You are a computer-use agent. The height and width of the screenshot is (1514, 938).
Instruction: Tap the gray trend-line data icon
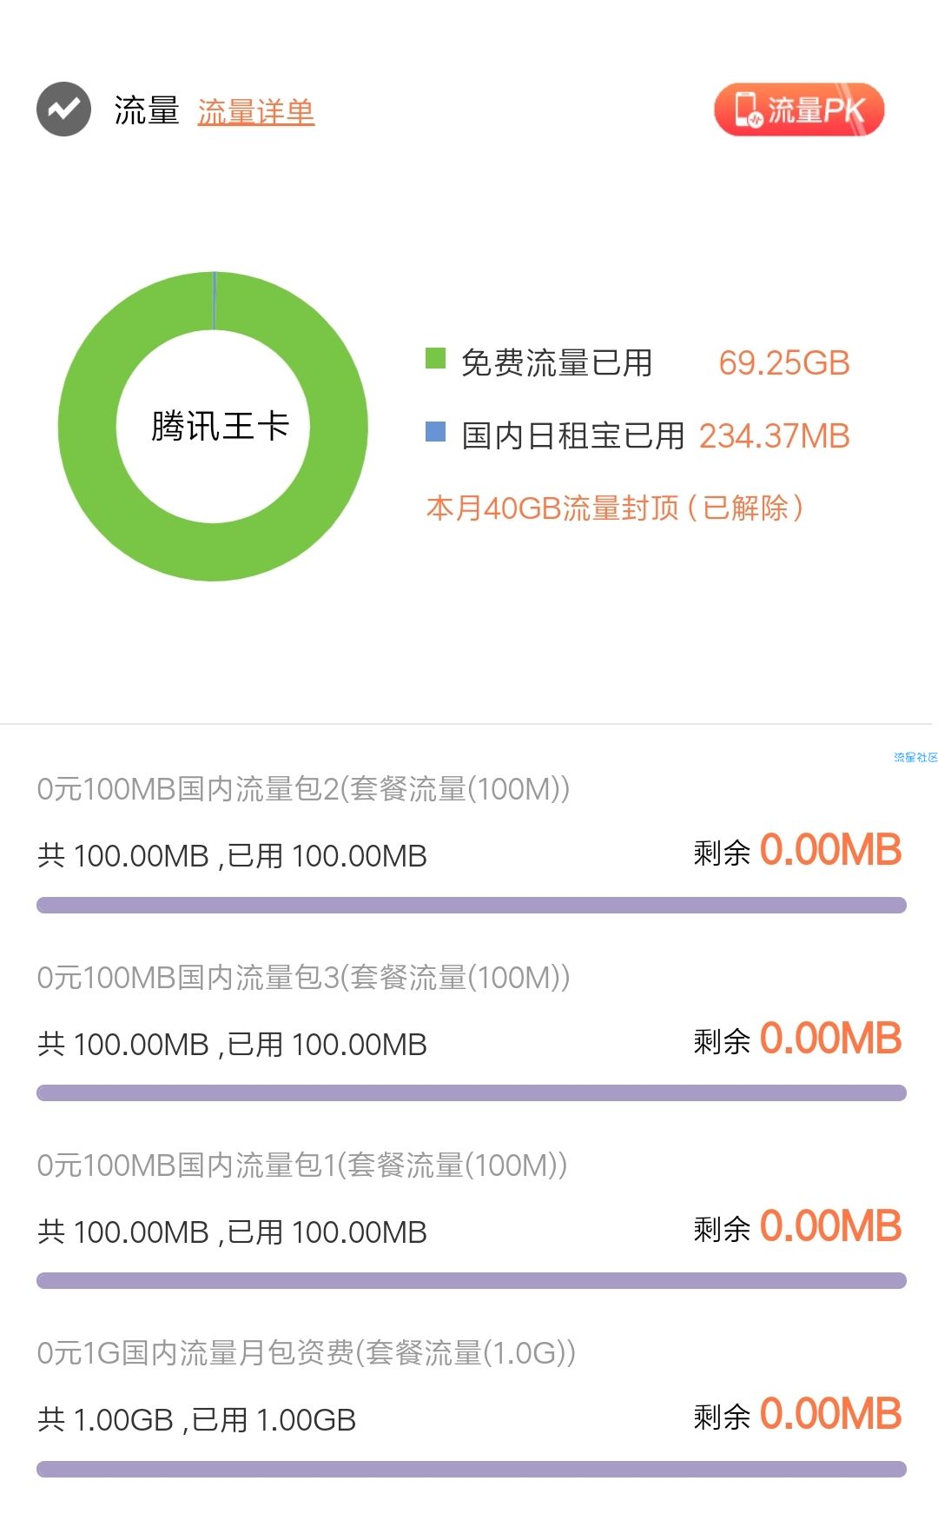63,110
